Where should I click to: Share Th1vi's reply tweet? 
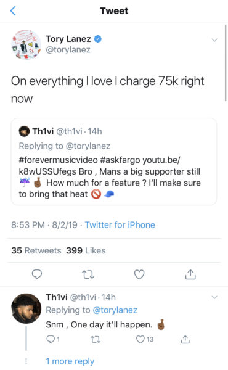pyautogui.click(x=185, y=339)
